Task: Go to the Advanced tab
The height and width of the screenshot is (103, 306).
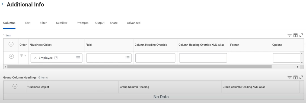Action: (134, 23)
